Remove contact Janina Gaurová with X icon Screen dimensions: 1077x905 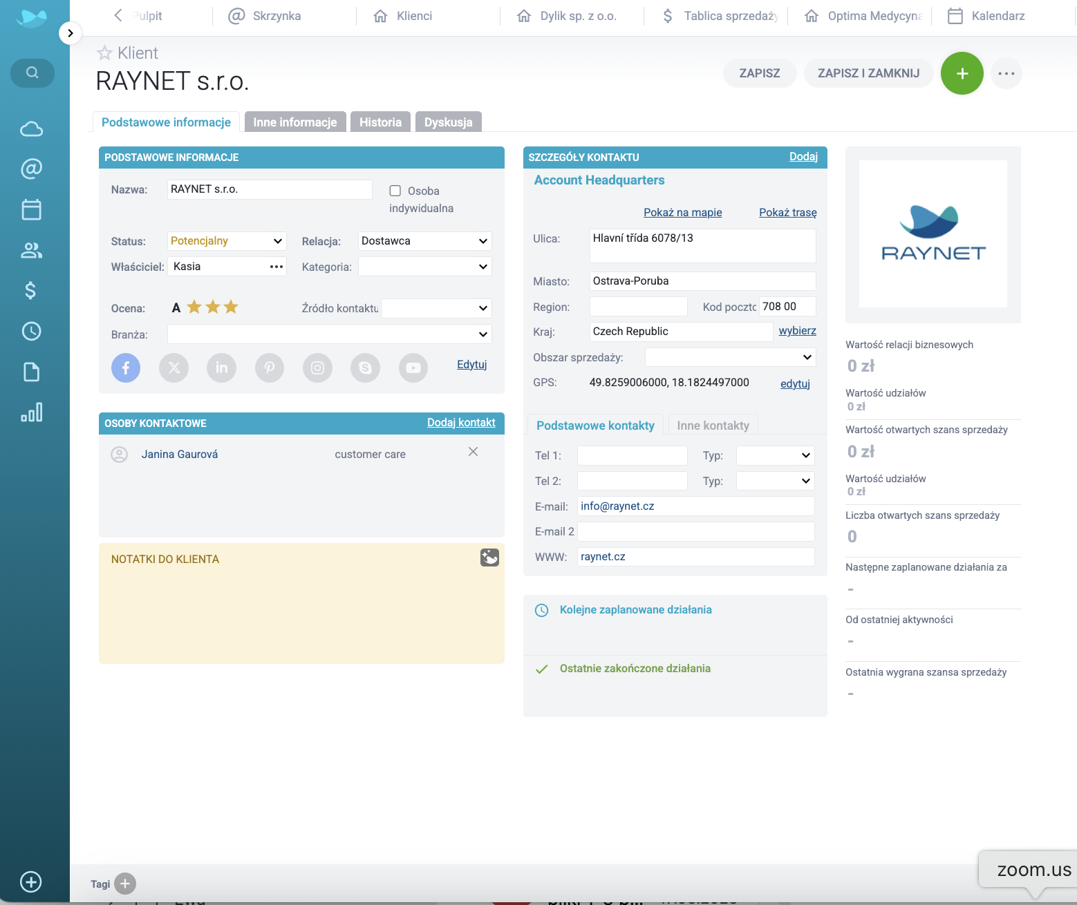(x=473, y=452)
